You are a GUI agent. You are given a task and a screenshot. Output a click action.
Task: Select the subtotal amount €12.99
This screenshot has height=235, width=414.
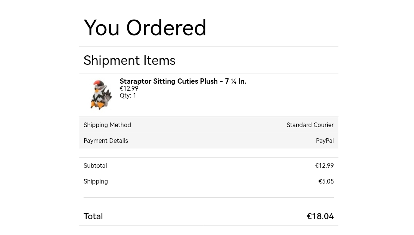point(324,166)
